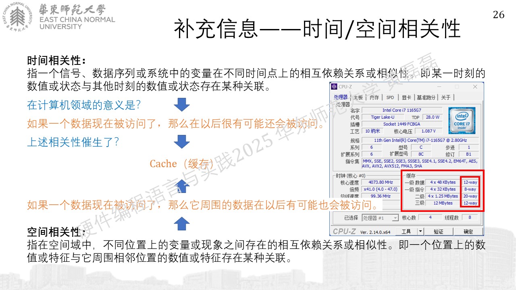The width and height of the screenshot is (516, 290).
Task: Click the CPU-Z title bar icon
Action: coord(334,87)
